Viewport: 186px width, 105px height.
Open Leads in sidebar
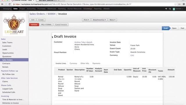[5, 49]
